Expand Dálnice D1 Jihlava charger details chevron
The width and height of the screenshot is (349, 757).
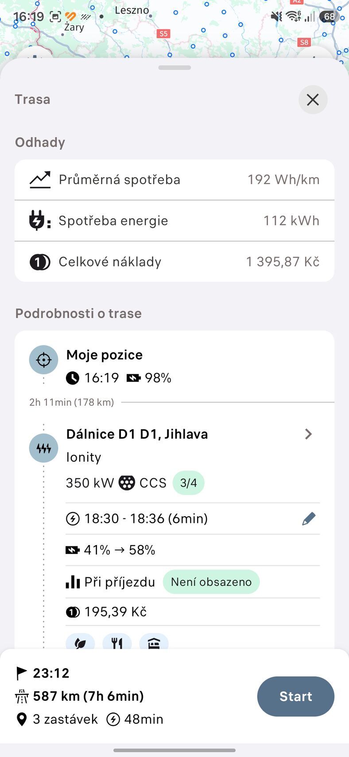point(309,434)
